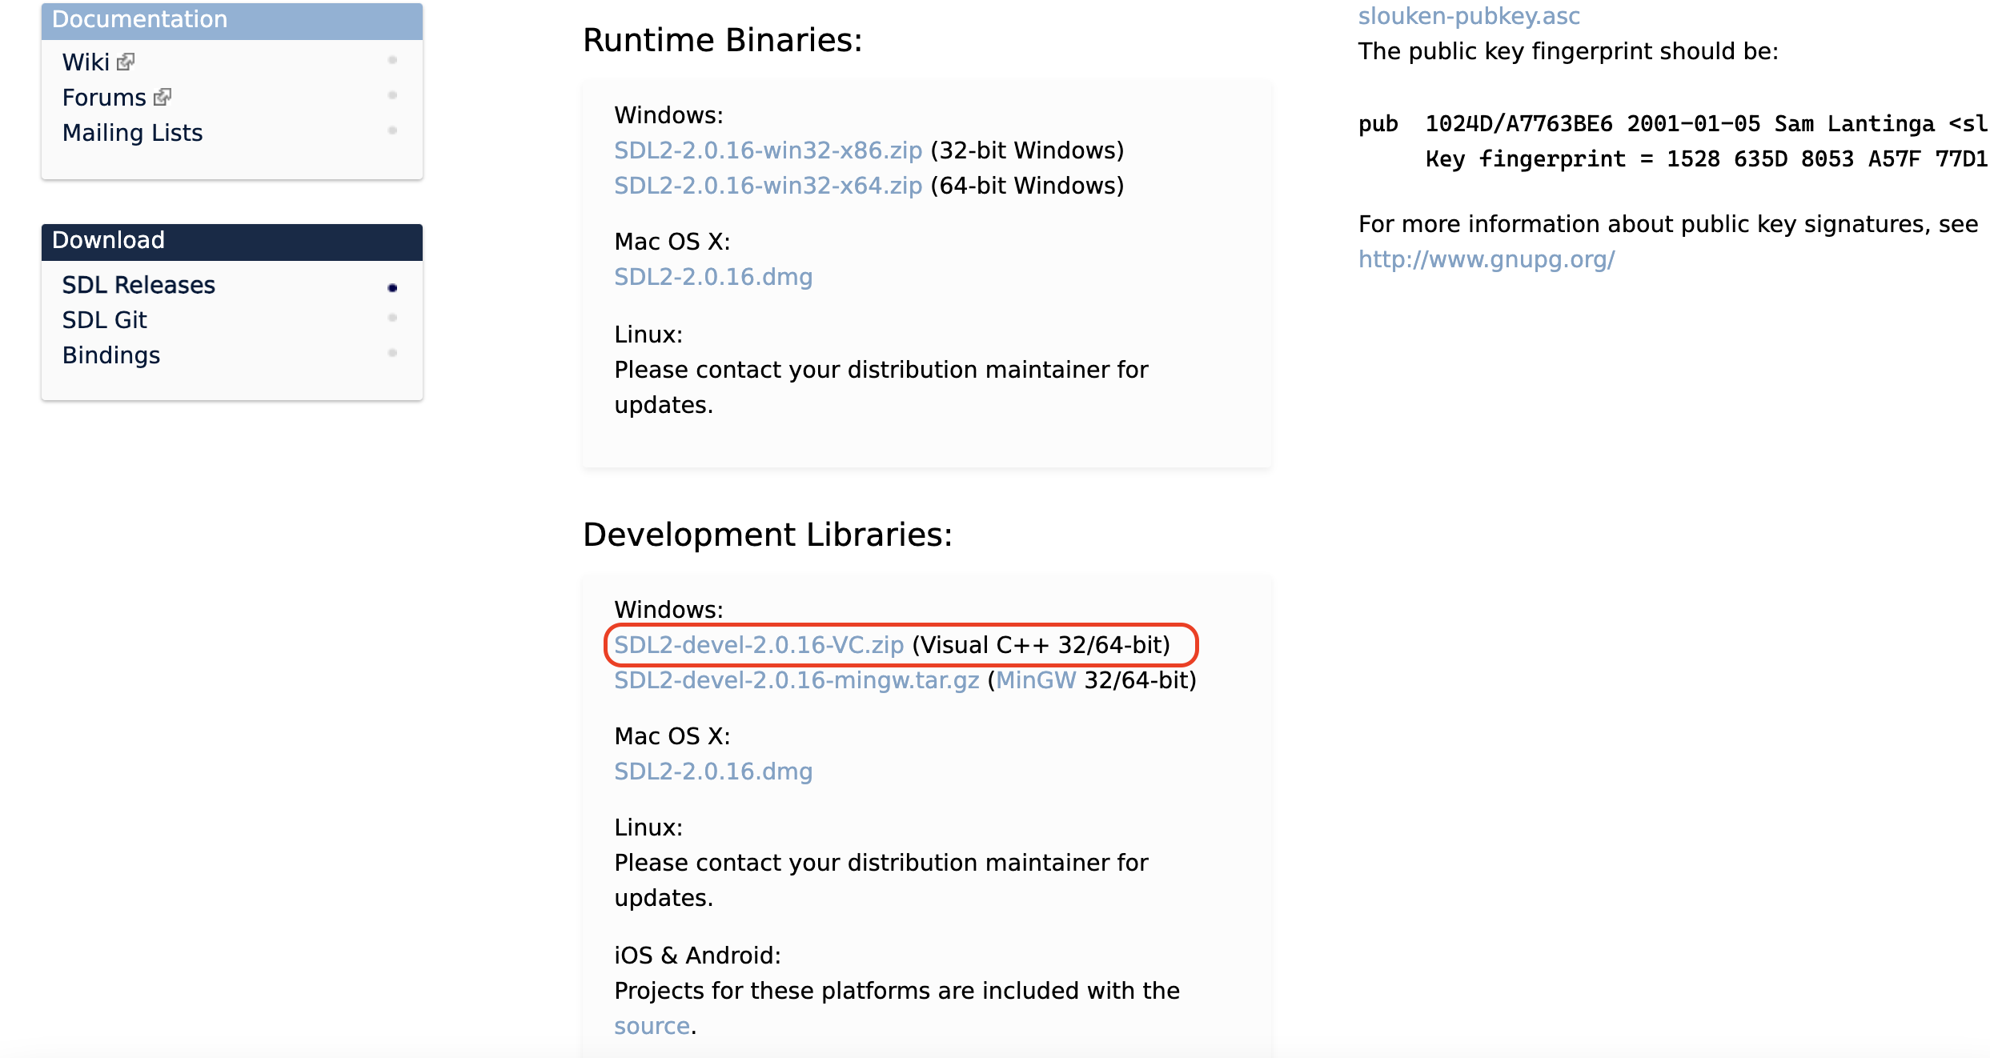Viewport: 1990px width, 1058px height.
Task: Click the Development Libraries heading
Action: coord(768,535)
